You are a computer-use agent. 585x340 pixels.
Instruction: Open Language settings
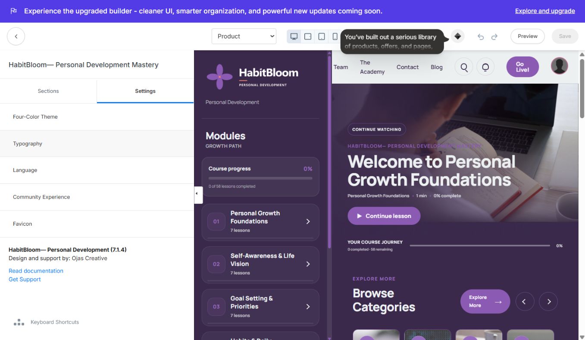tap(97, 170)
